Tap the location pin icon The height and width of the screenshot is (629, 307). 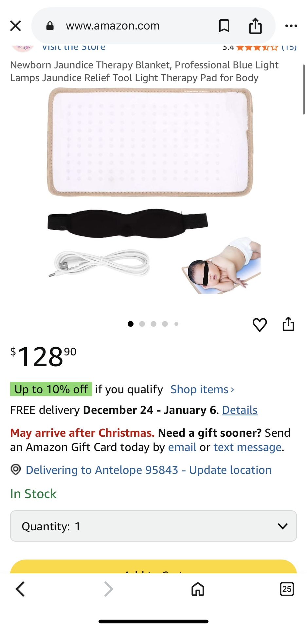(x=16, y=469)
